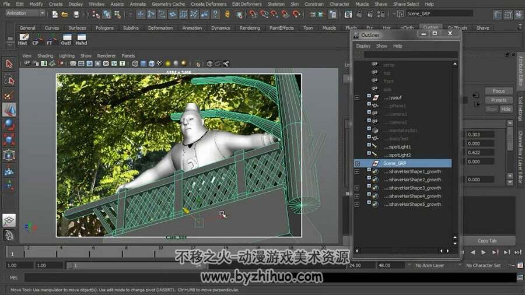This screenshot has height=295, width=525.
Task: Open the Render View window icon
Action: click(349, 14)
